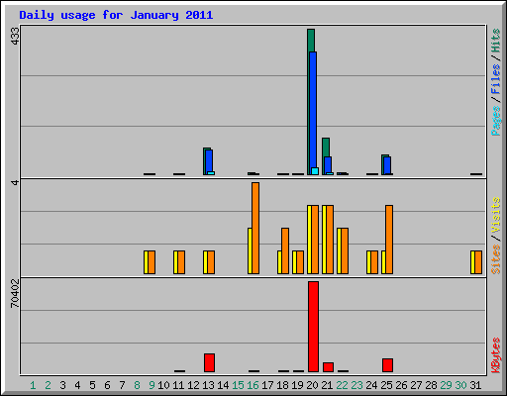Image resolution: width=507 pixels, height=396 pixels.
Task: Click the orange Sites bar for day 25
Action: click(389, 240)
